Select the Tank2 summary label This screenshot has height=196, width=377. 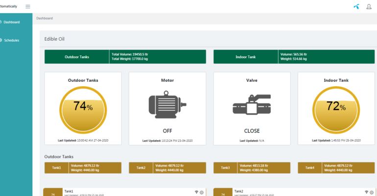tap(141, 168)
